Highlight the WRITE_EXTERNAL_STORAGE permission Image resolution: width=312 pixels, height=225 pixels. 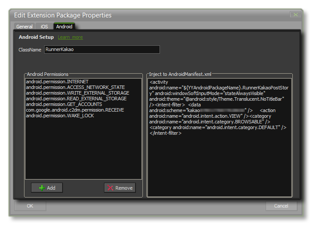pyautogui.click(x=77, y=93)
